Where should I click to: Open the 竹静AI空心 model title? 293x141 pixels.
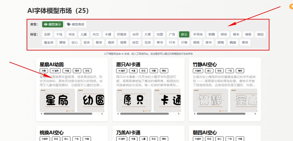tap(205, 65)
